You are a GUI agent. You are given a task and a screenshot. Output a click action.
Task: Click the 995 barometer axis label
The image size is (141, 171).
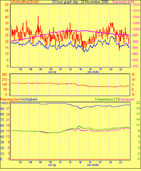(136, 35)
